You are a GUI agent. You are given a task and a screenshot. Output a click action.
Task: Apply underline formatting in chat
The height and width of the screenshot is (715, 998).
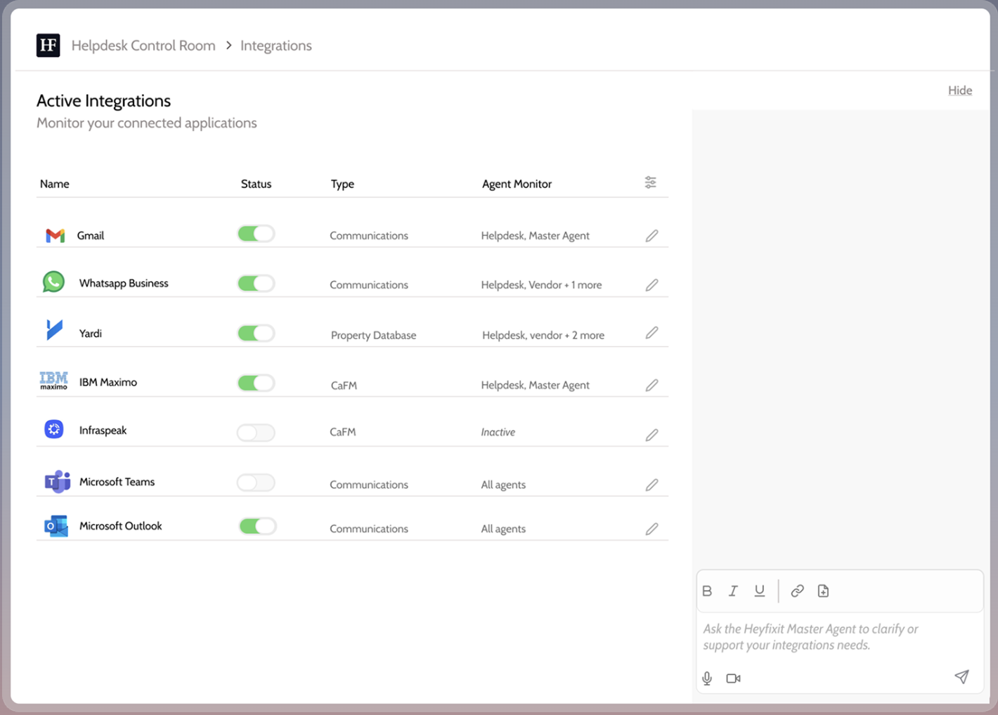[x=760, y=591]
